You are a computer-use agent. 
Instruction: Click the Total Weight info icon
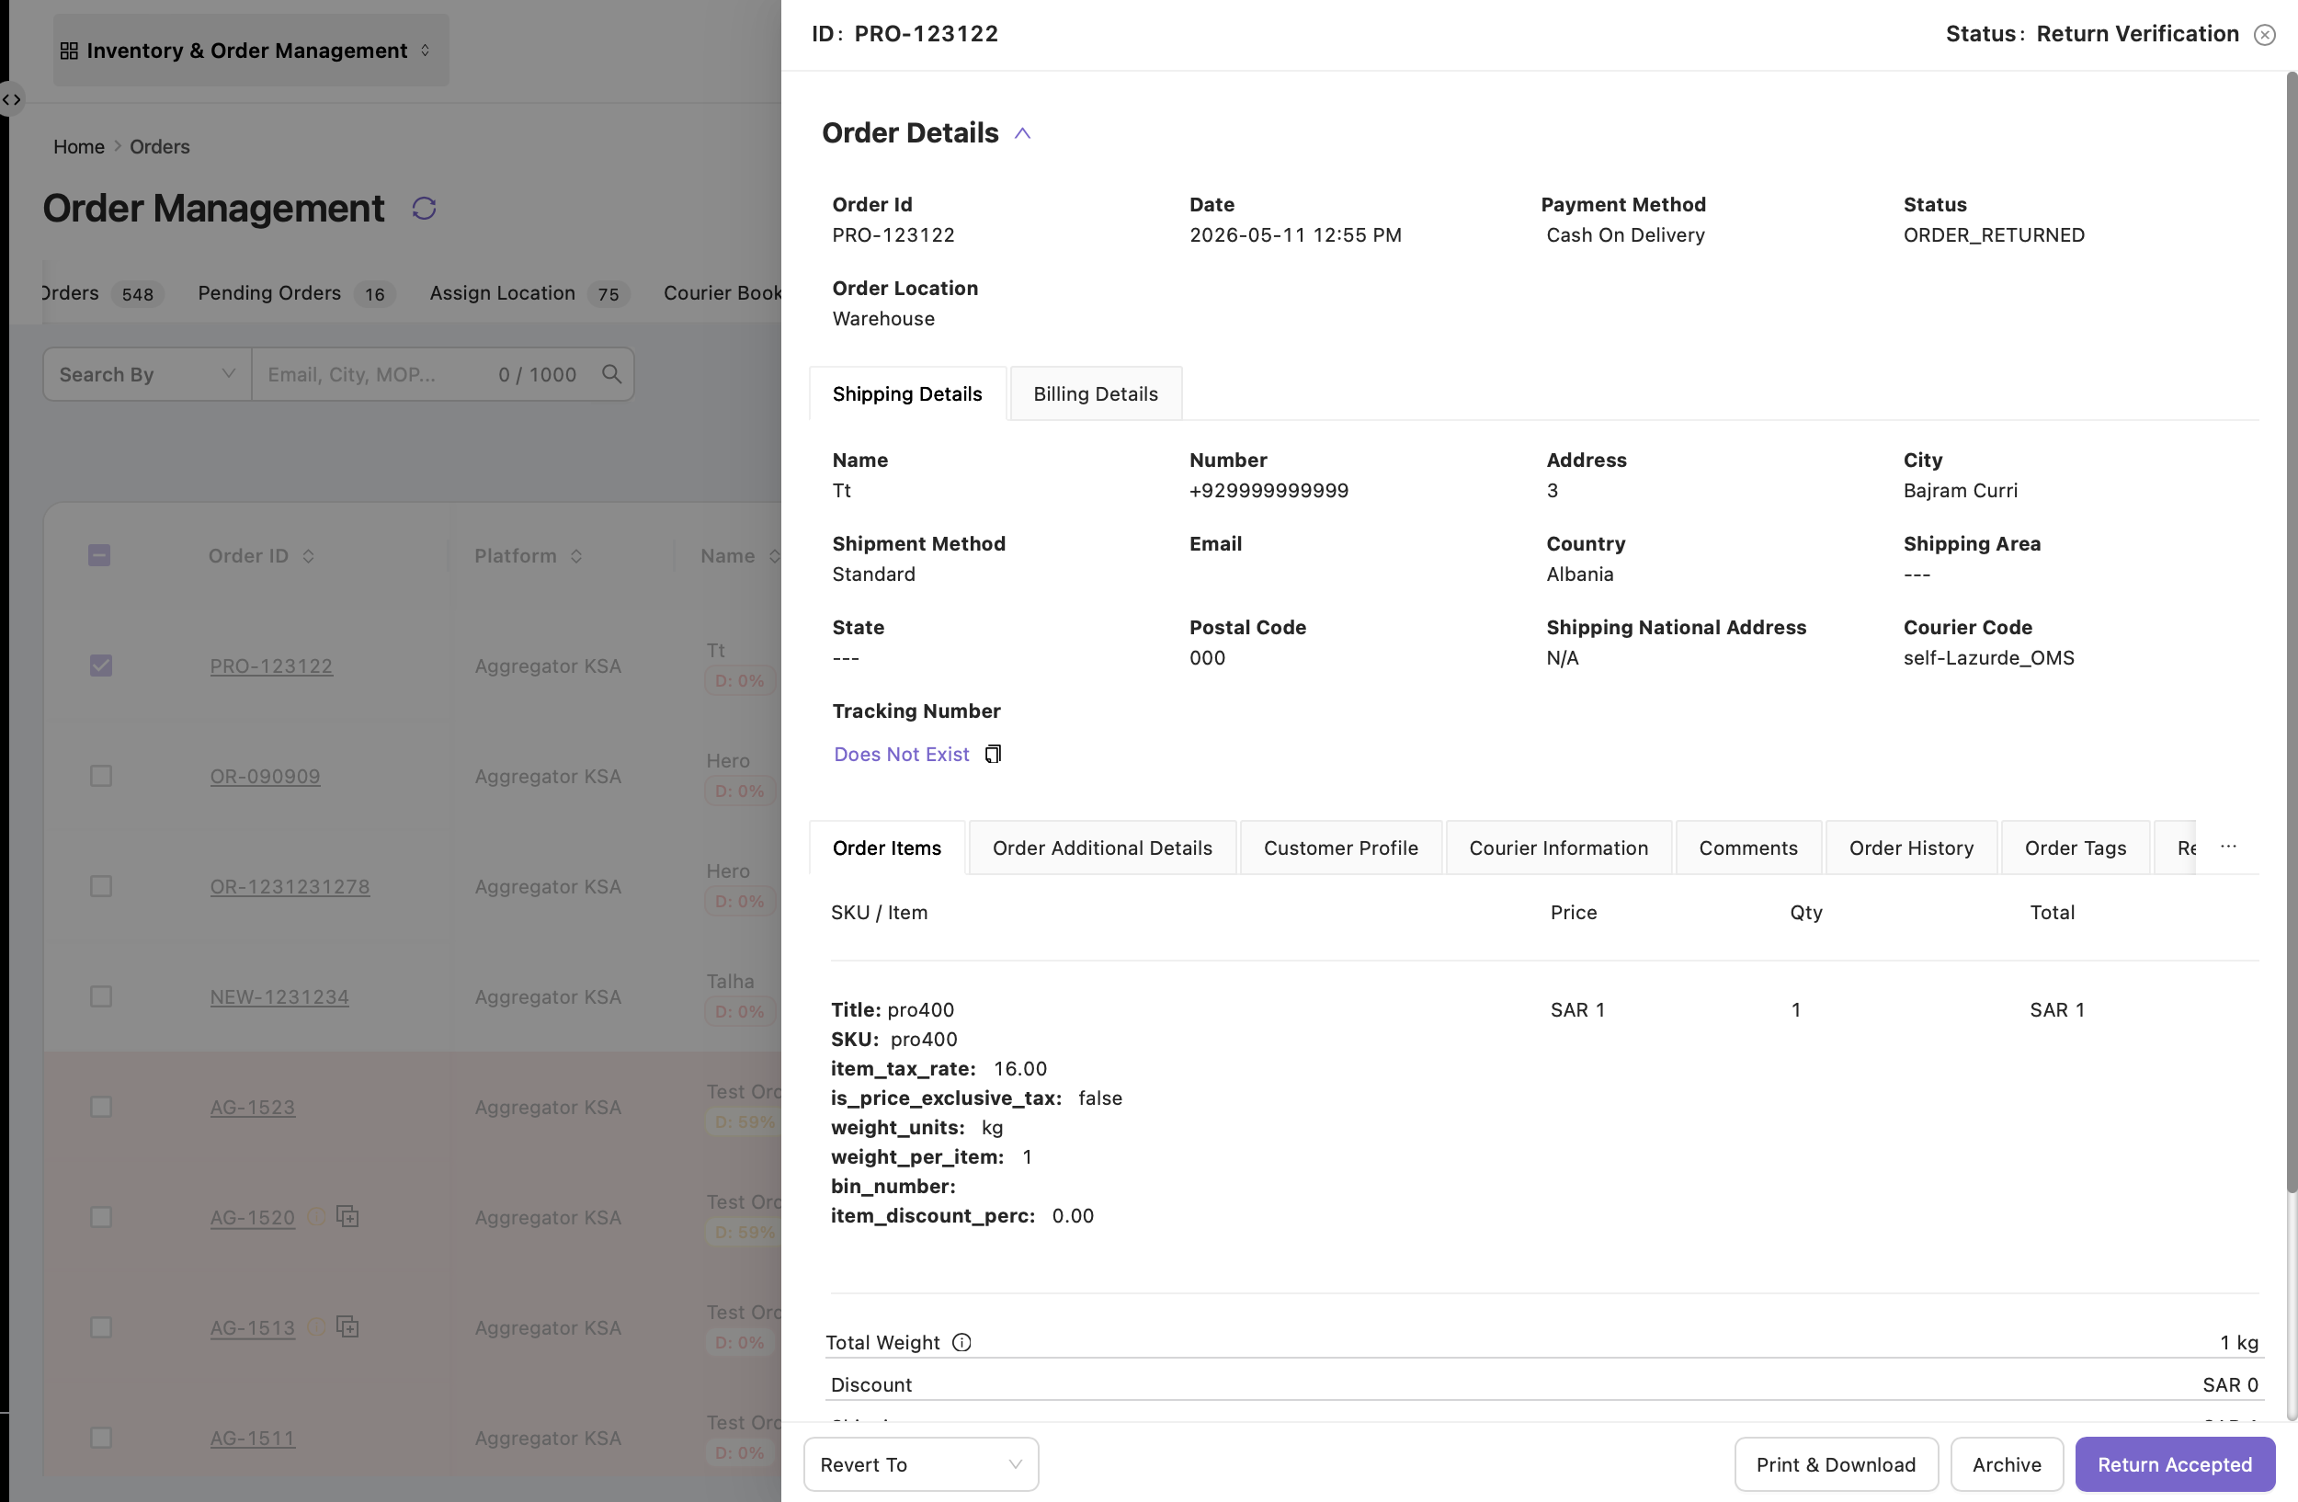coord(961,1342)
